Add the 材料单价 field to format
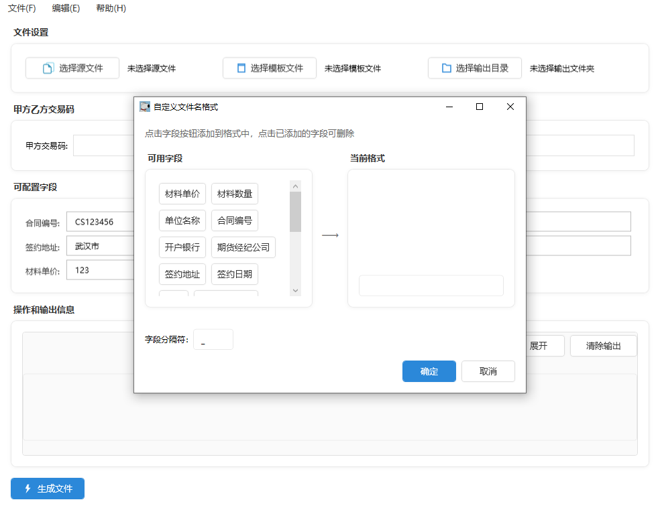Image resolution: width=660 pixels, height=510 pixels. pos(182,194)
